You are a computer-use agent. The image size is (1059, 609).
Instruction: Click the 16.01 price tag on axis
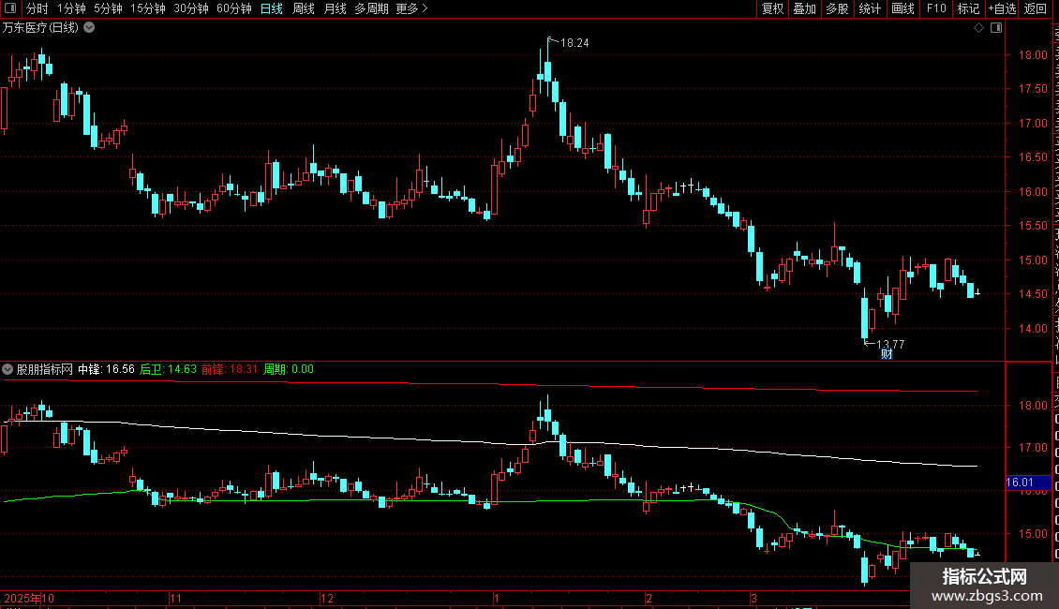[x=1028, y=483]
